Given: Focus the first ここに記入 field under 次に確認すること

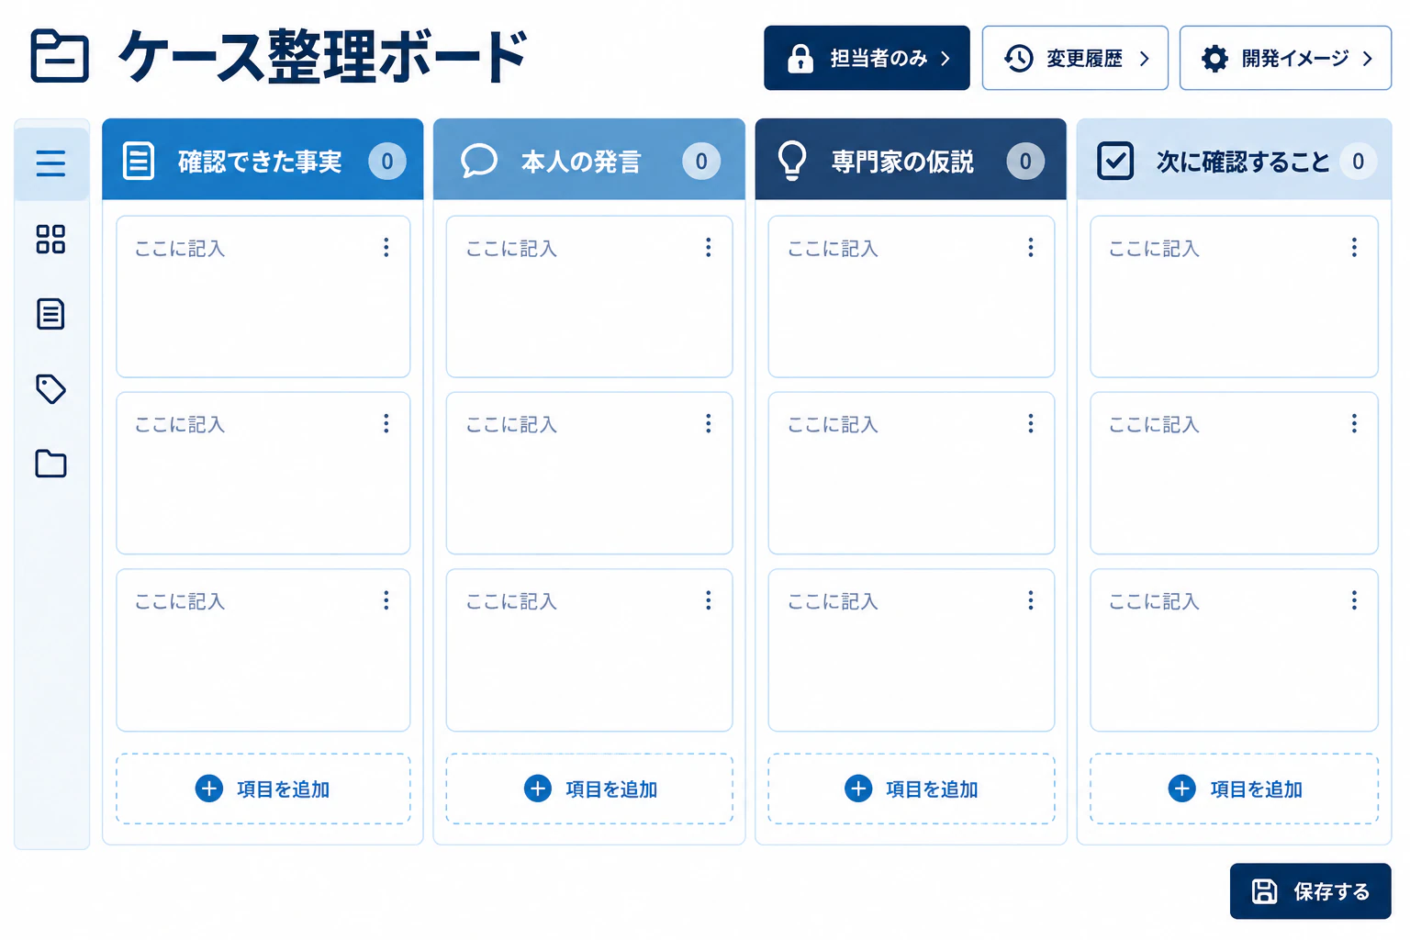Looking at the screenshot, I should pyautogui.click(x=1235, y=297).
